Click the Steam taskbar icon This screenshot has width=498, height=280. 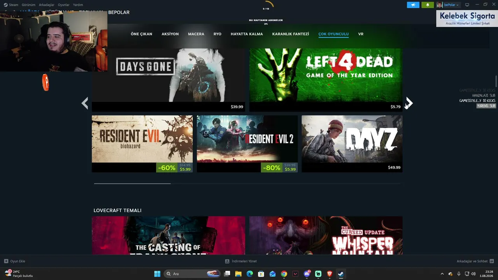point(341,274)
